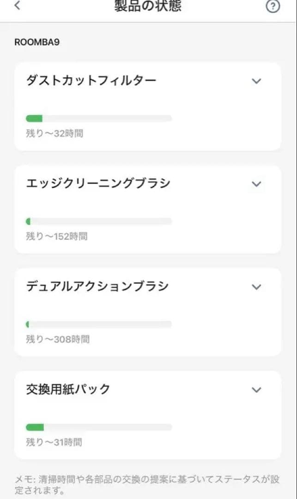Image resolution: width=297 pixels, height=499 pixels.
Task: Select the paper pack progress bar
Action: coord(98,426)
